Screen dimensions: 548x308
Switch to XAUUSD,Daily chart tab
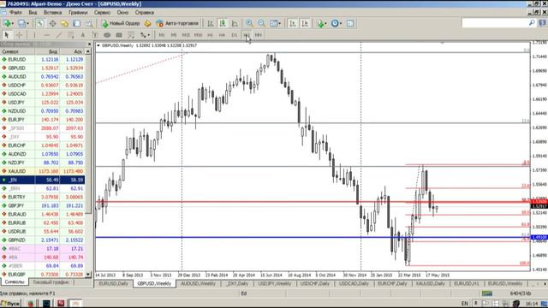pos(430,283)
